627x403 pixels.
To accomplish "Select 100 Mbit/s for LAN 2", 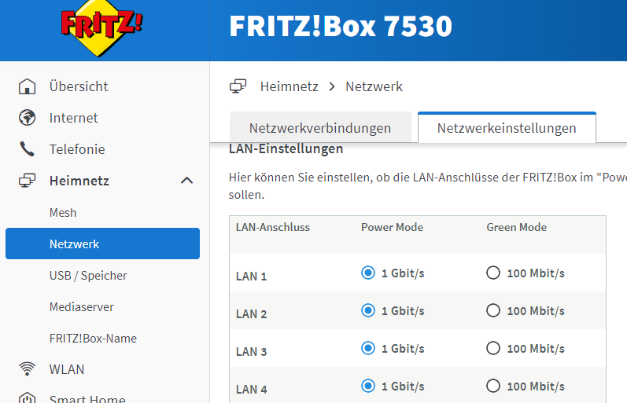I will 493,310.
